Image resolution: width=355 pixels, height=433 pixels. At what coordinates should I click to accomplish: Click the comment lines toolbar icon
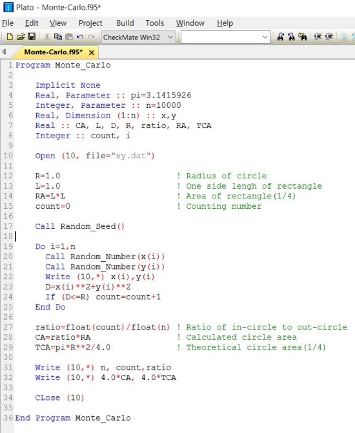tap(343, 37)
